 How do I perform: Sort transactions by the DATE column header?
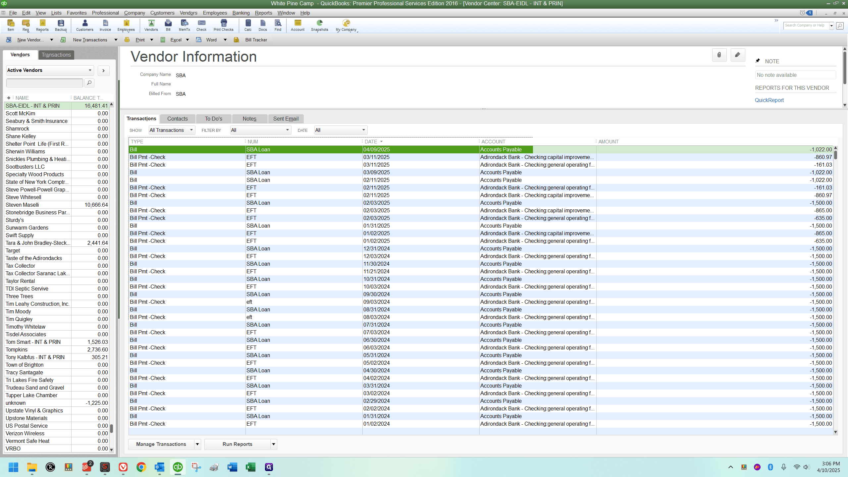(420, 141)
